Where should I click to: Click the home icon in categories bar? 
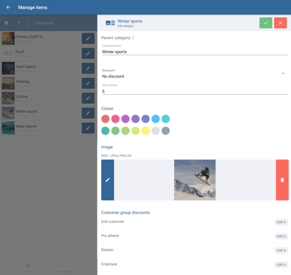click(6, 23)
